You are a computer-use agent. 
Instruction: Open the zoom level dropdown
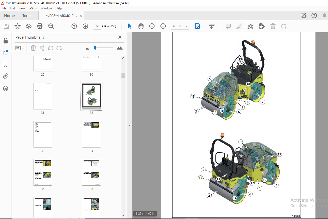tap(186, 26)
